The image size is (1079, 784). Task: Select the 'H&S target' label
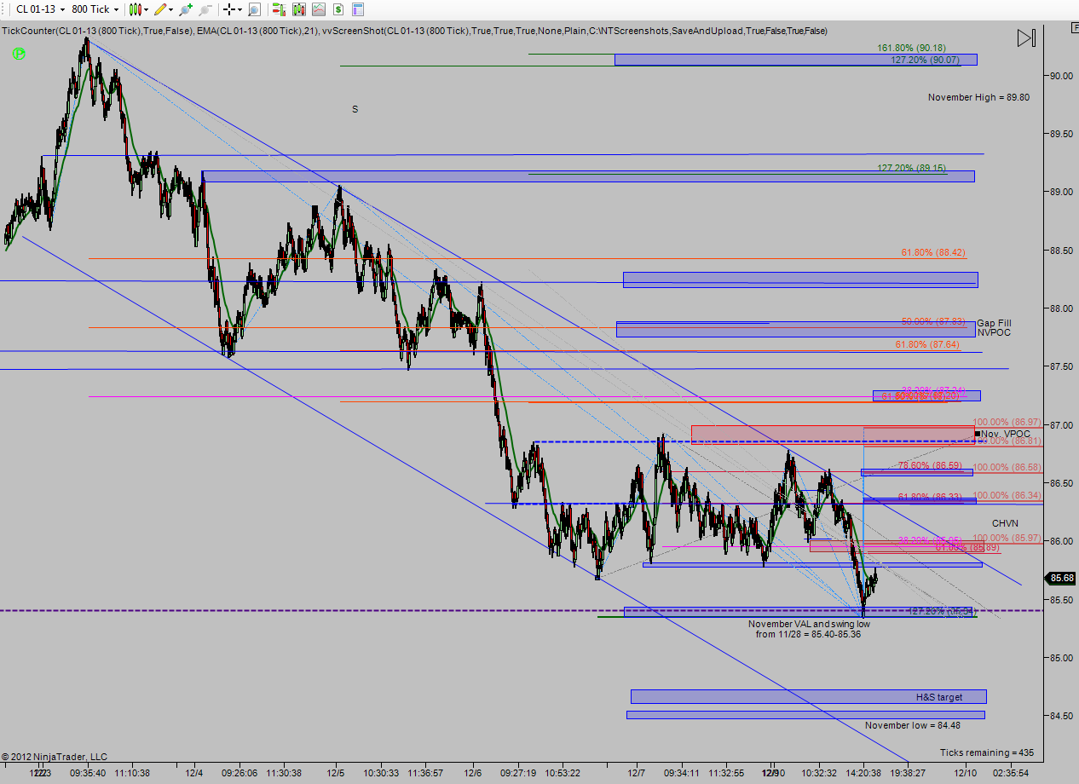[x=939, y=697]
